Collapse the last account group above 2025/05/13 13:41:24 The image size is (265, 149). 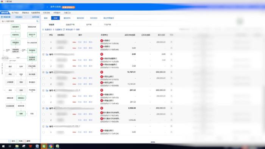tap(44, 126)
